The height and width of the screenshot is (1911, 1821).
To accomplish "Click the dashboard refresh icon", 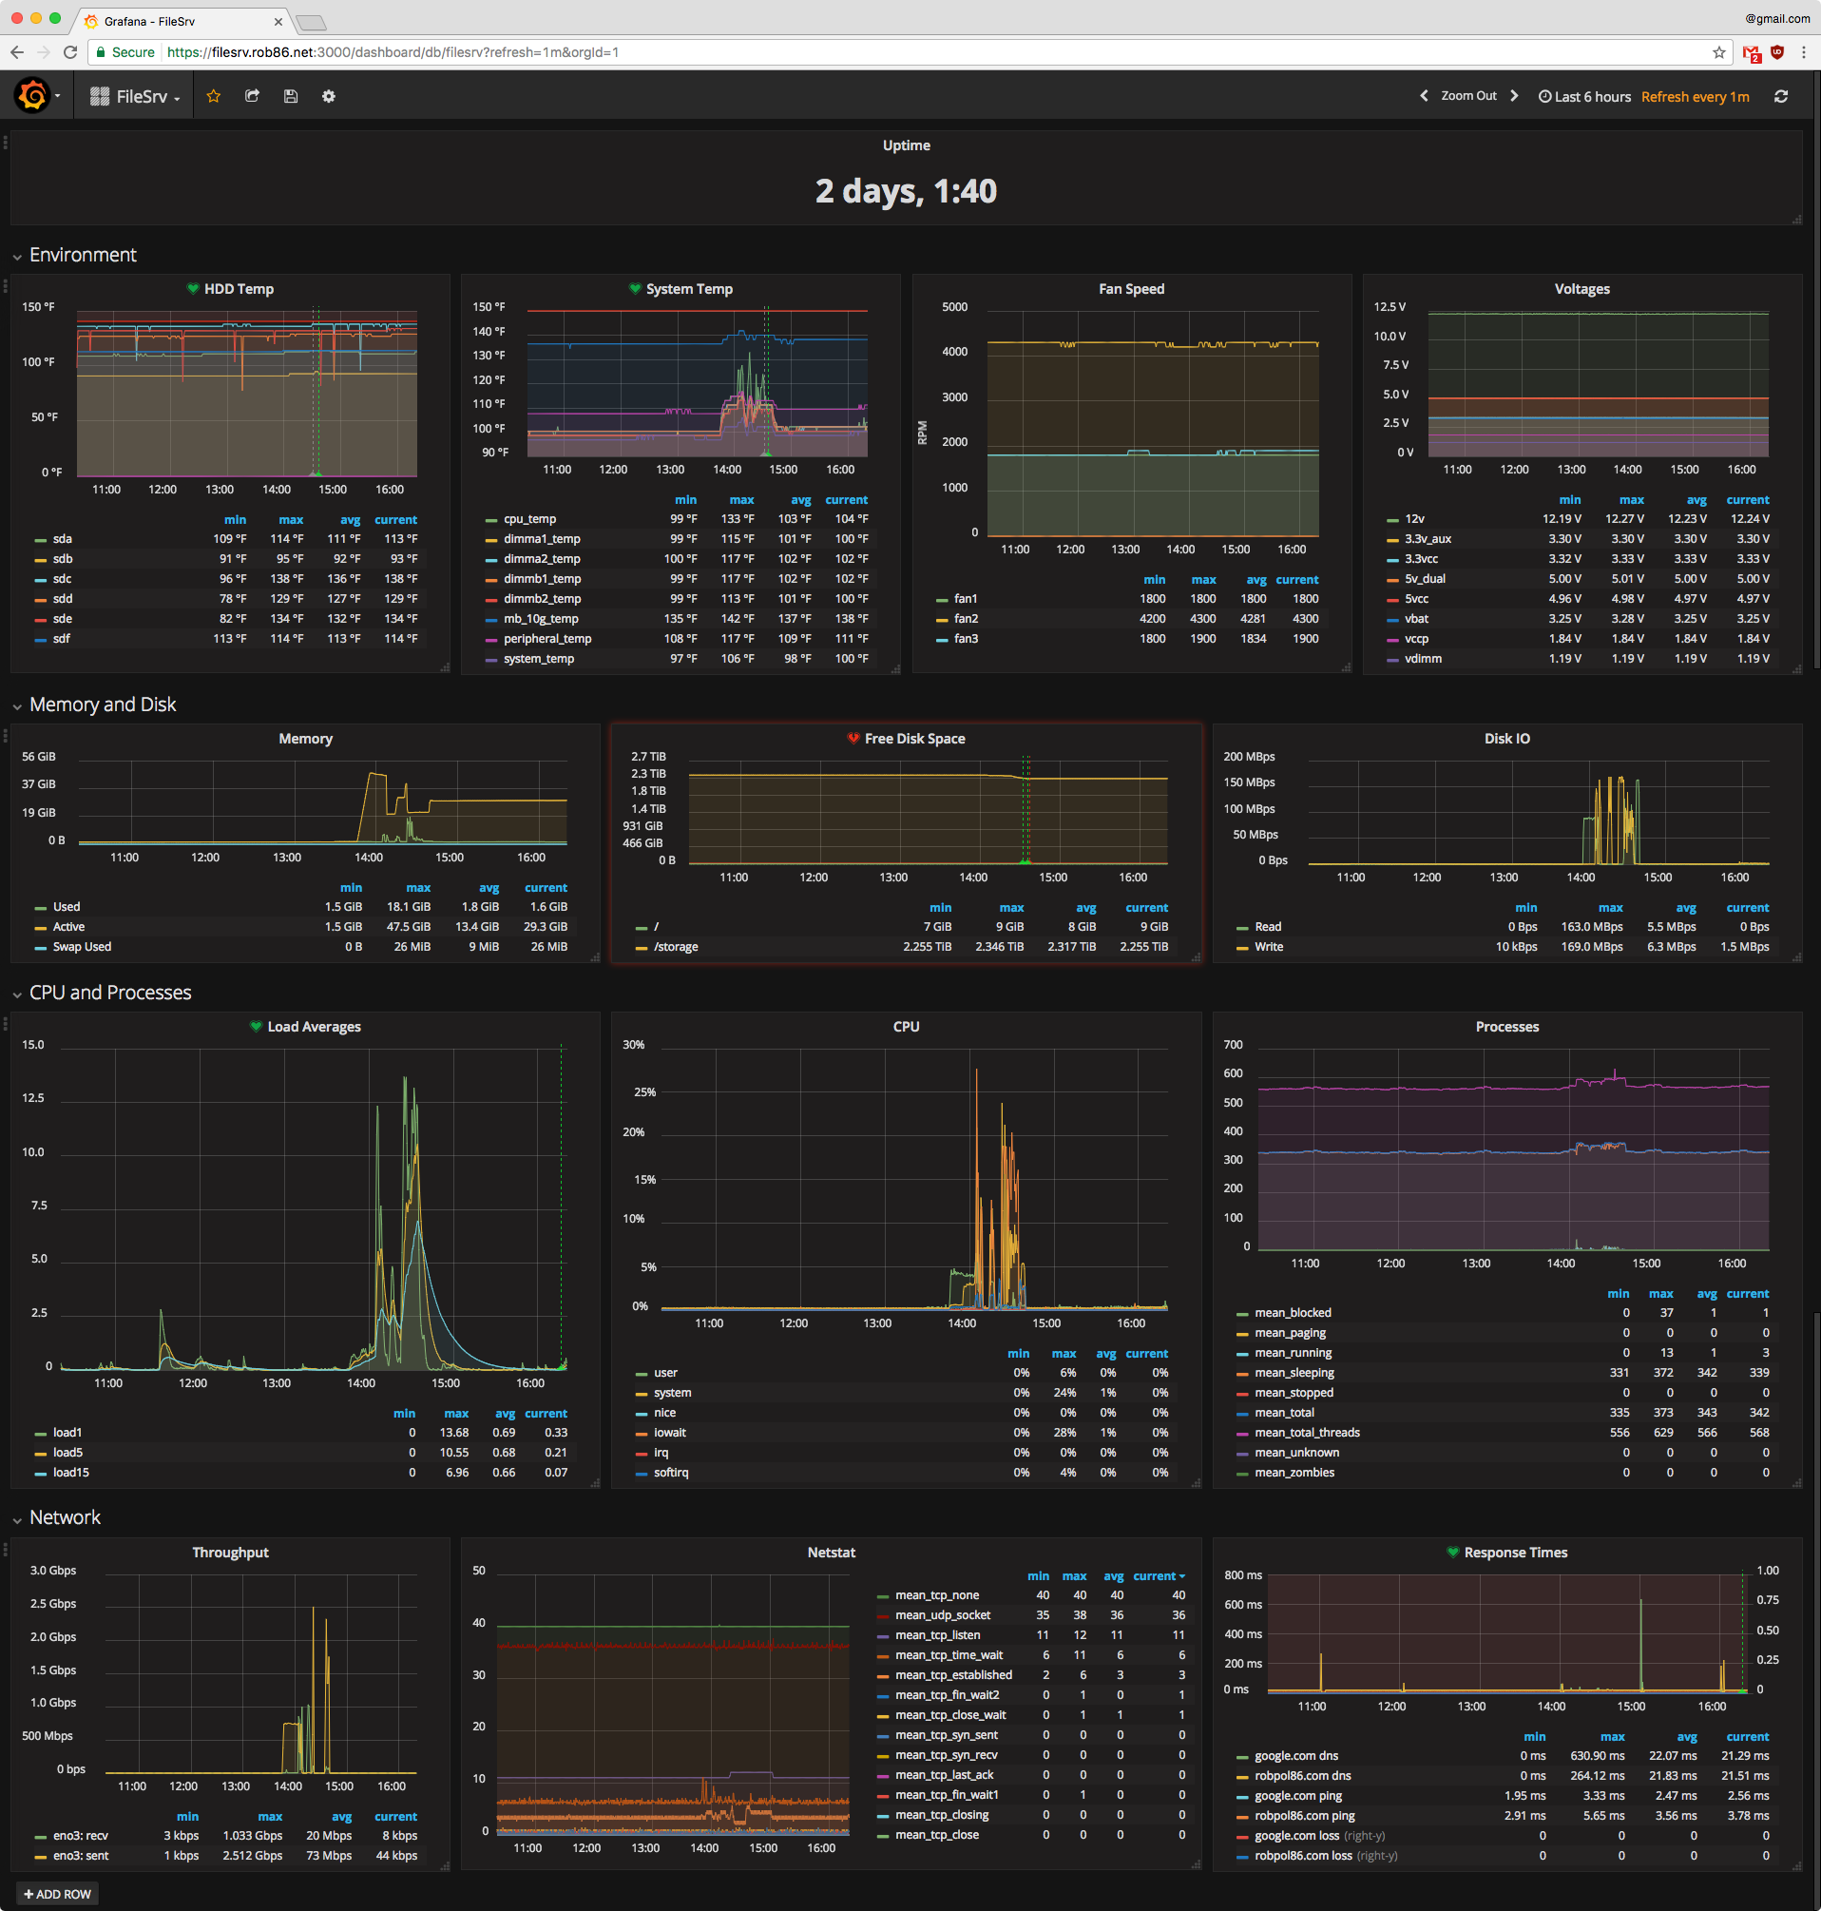I will [1780, 96].
